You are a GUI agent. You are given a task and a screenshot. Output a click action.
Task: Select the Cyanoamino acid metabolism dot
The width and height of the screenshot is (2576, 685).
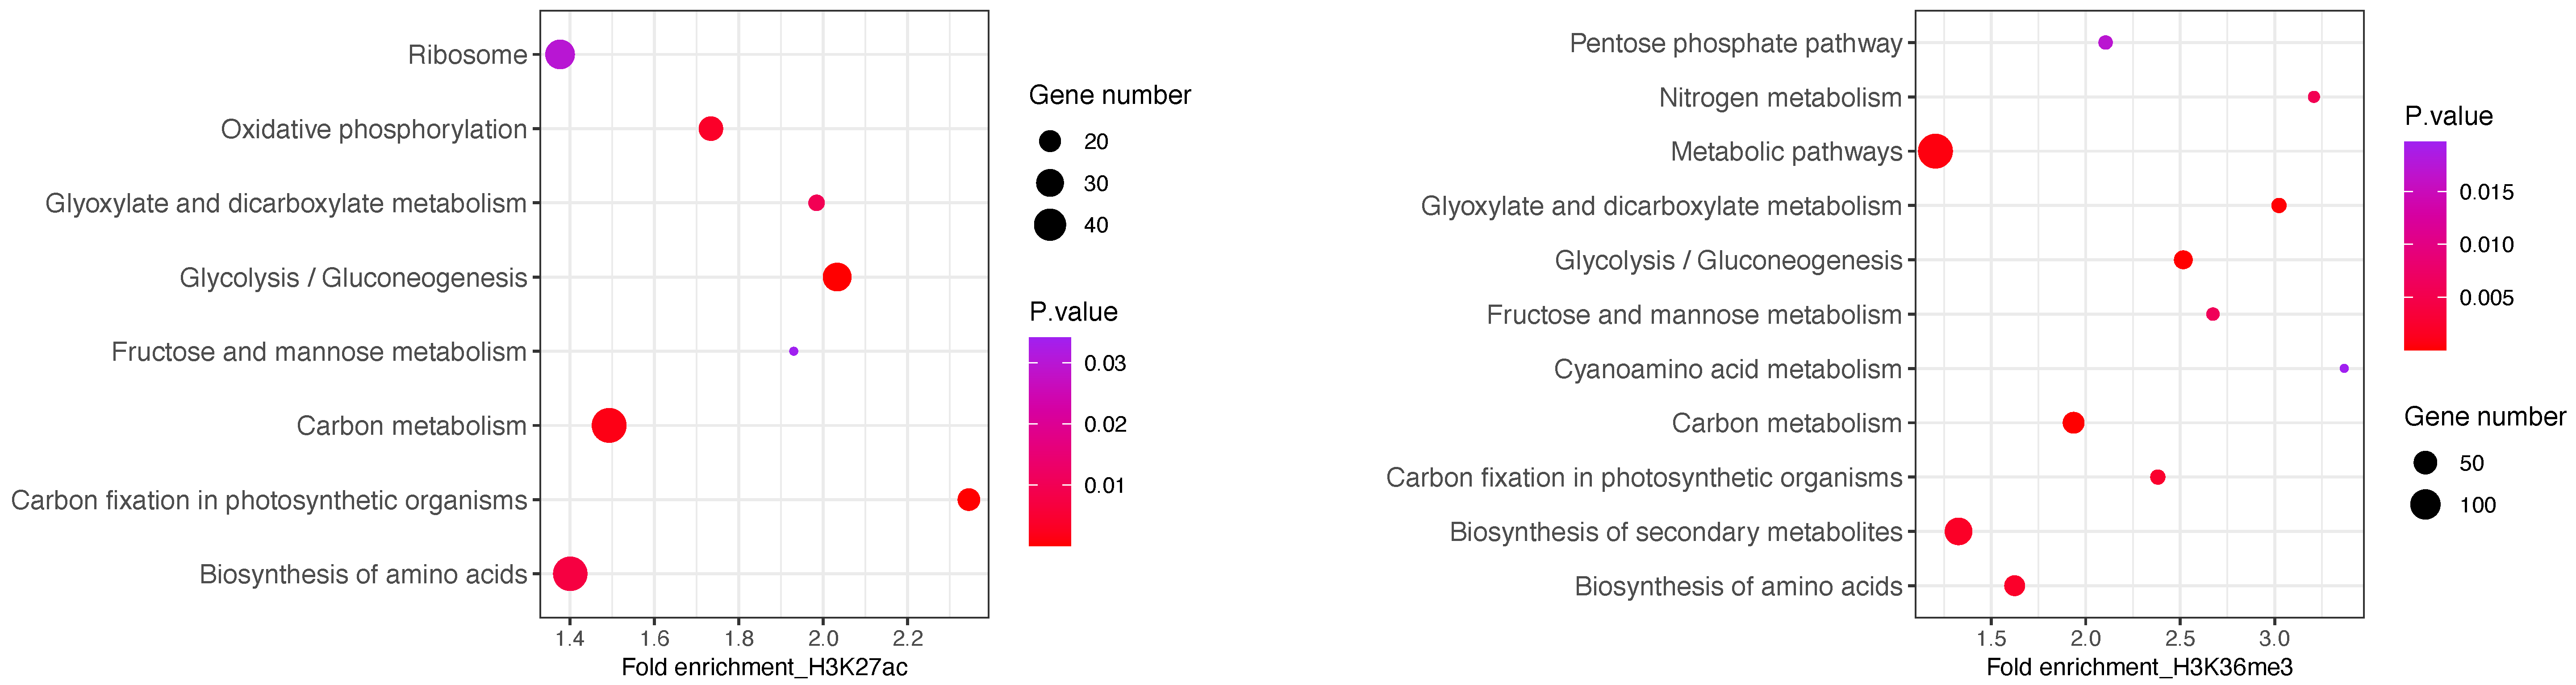(2344, 368)
